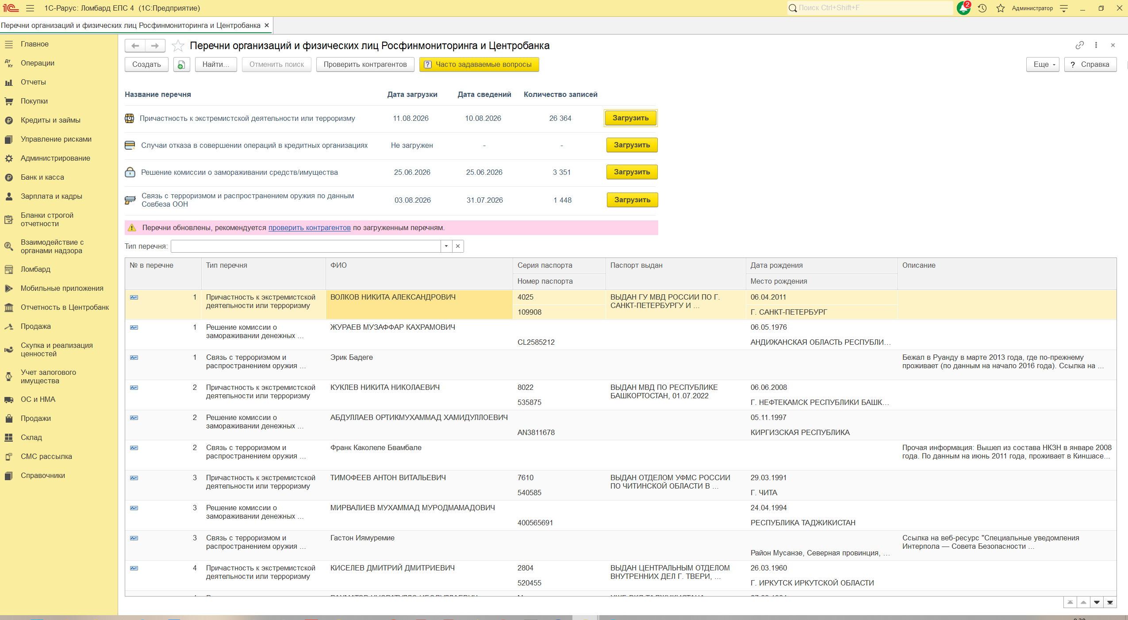1128x620 pixels.
Task: Click Скупка и реализация ценностей icon
Action: (9, 350)
